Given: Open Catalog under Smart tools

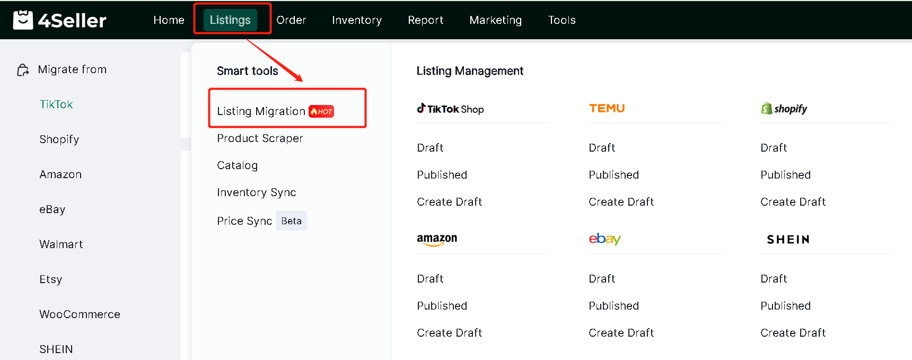Looking at the screenshot, I should (x=237, y=165).
